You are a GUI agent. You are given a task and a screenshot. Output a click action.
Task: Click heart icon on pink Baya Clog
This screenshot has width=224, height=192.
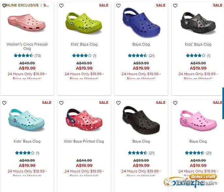tap(175, 103)
